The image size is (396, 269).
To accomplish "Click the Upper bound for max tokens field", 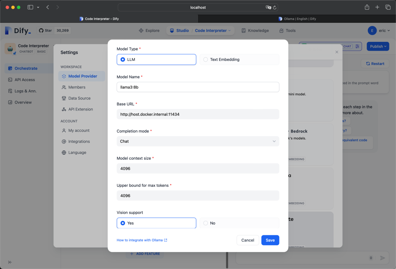I will pyautogui.click(x=198, y=196).
